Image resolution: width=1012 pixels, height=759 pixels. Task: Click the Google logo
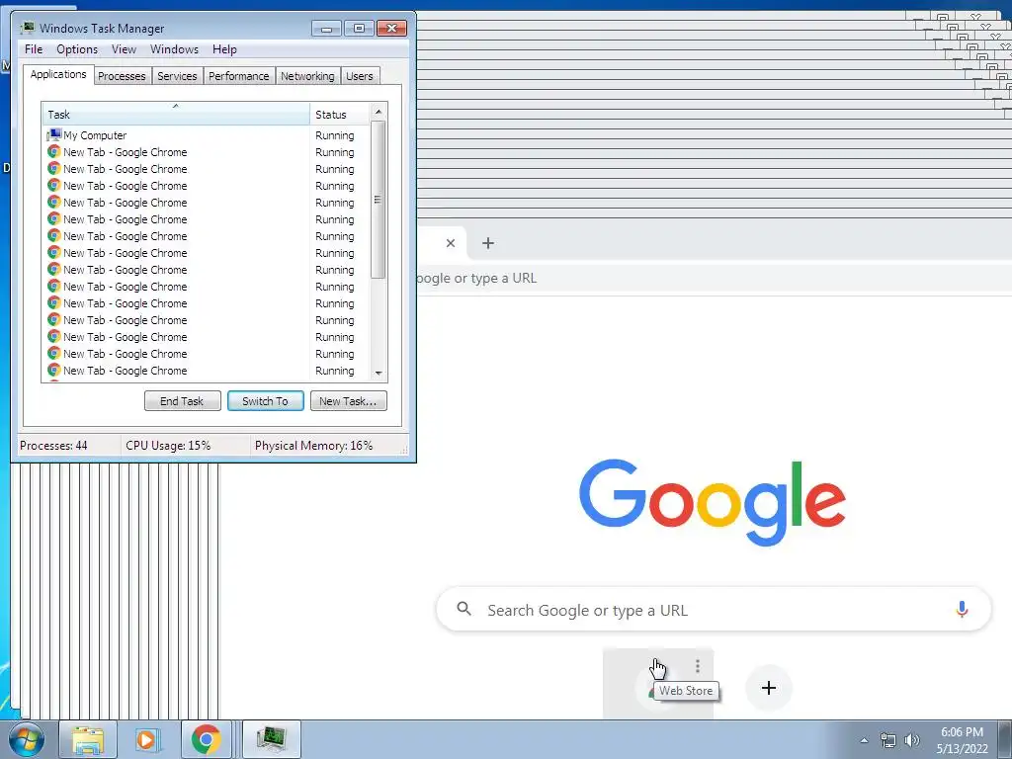tap(712, 502)
